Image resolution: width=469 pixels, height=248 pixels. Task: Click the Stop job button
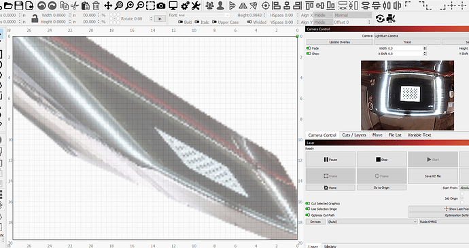click(382, 160)
